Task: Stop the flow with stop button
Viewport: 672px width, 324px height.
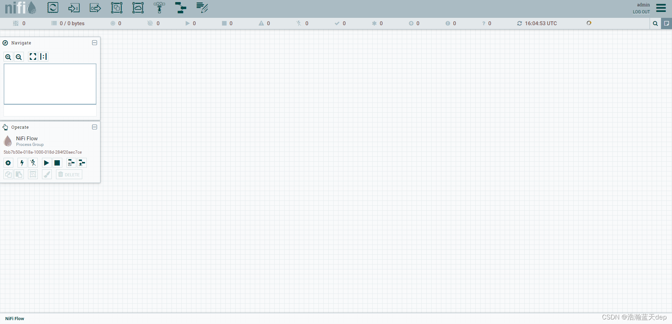Action: [x=57, y=163]
